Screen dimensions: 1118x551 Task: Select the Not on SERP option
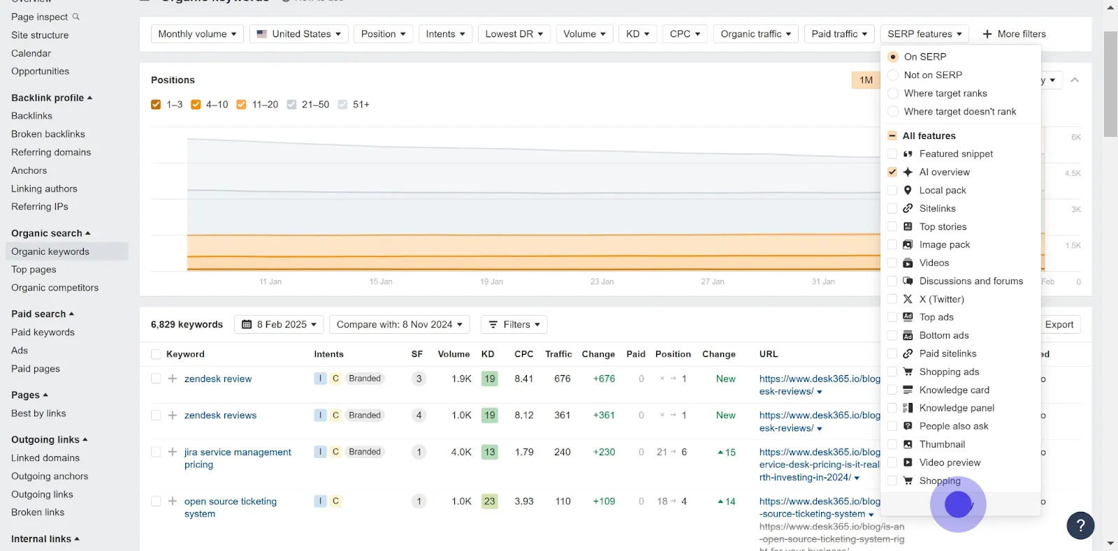coord(893,75)
